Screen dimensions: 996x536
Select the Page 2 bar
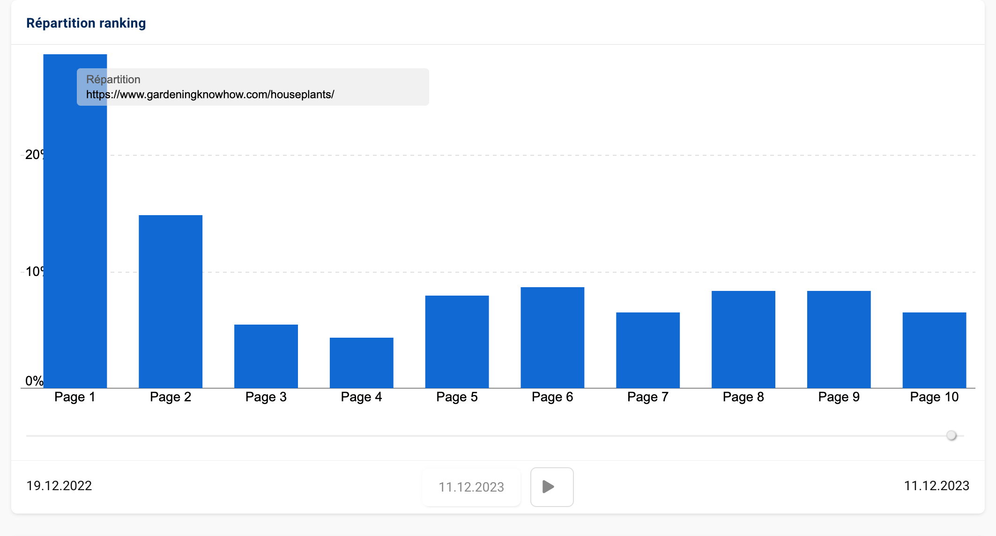171,301
